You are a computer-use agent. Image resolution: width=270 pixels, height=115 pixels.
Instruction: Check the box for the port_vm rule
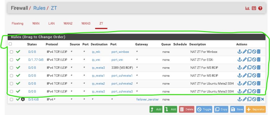tap(11, 60)
